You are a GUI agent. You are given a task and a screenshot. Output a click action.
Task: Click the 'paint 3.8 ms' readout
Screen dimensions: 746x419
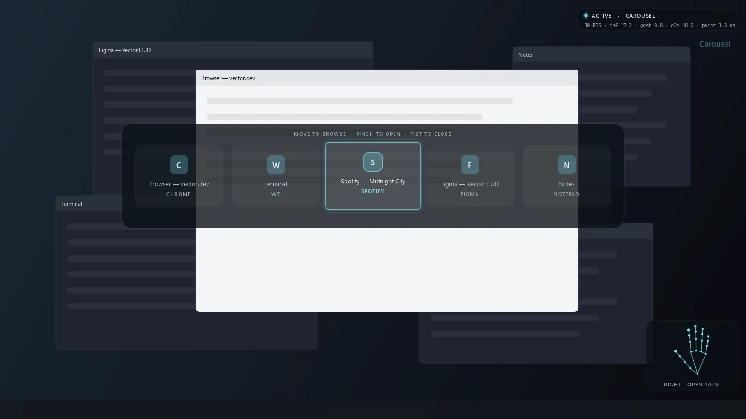coord(718,26)
